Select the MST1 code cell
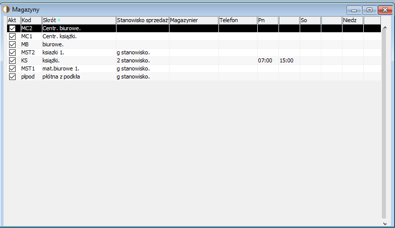Viewport: 395px width, 228px height. [31, 68]
